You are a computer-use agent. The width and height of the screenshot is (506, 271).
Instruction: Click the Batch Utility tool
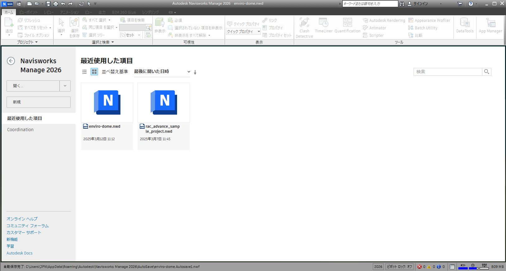coord(423,28)
